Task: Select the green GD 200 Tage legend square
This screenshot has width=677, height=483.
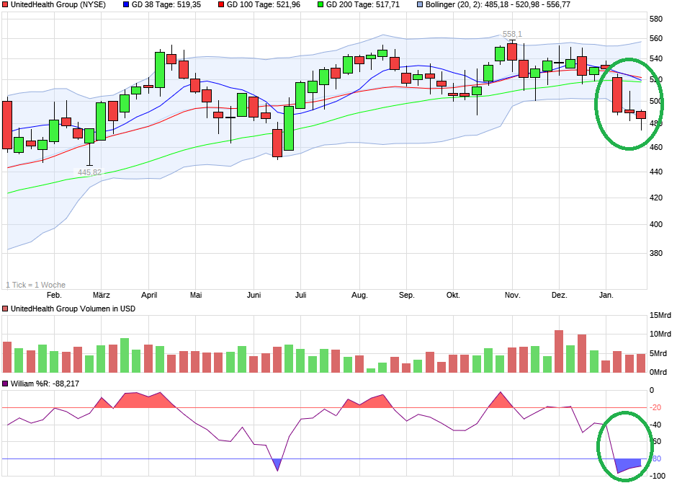Action: point(322,6)
